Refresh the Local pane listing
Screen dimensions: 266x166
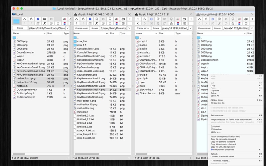(x=31, y=19)
